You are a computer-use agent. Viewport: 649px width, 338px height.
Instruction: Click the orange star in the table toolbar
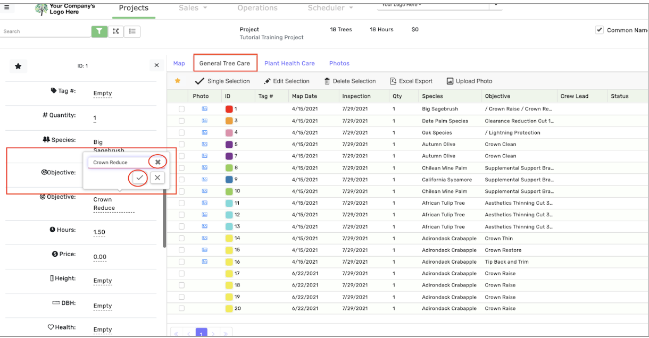[x=178, y=81]
